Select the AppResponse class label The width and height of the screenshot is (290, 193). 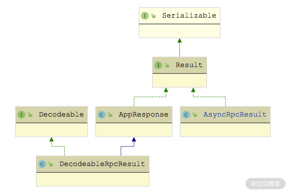coord(143,115)
